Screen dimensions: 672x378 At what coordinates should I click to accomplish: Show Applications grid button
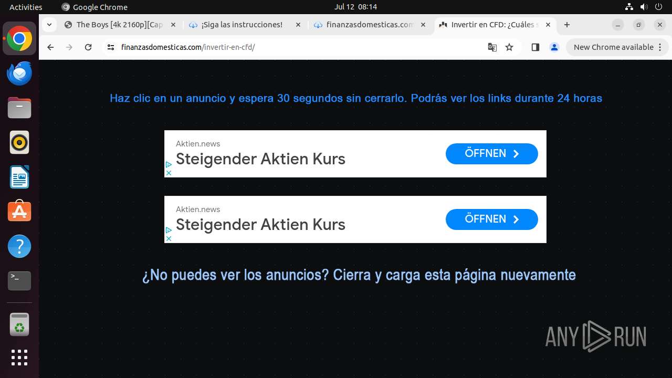pos(19,358)
